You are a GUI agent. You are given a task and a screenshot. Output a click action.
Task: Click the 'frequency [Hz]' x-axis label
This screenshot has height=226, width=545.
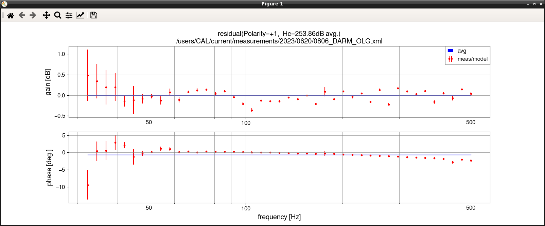(279, 217)
